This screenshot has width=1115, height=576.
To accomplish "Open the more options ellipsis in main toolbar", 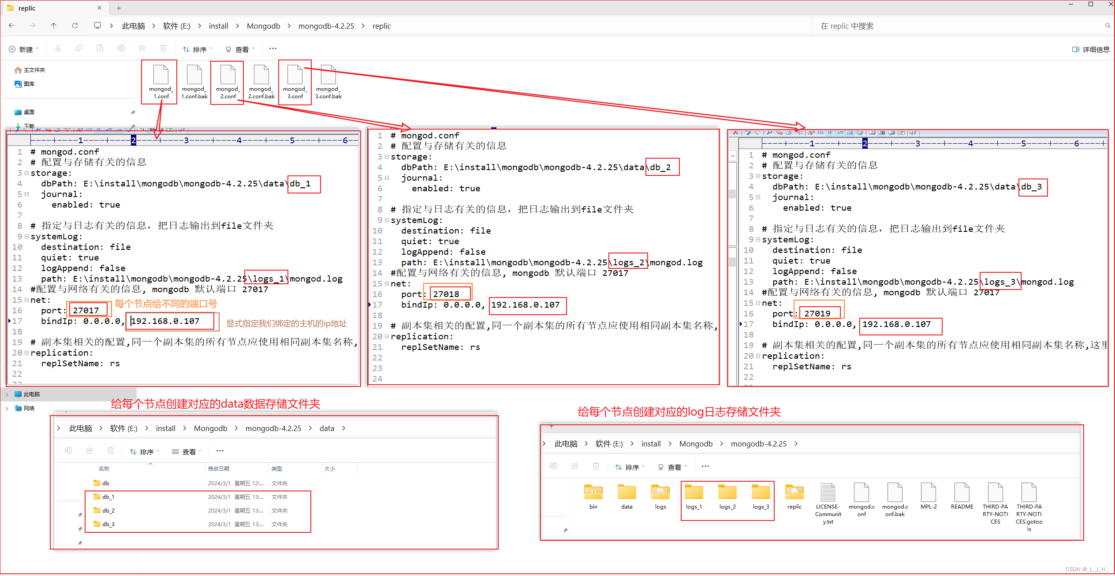I will 273,48.
